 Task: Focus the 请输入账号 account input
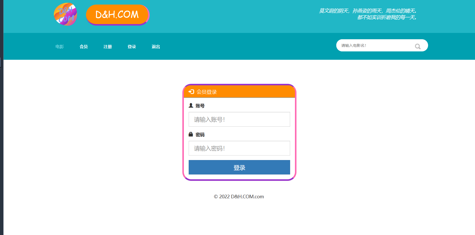click(239, 119)
